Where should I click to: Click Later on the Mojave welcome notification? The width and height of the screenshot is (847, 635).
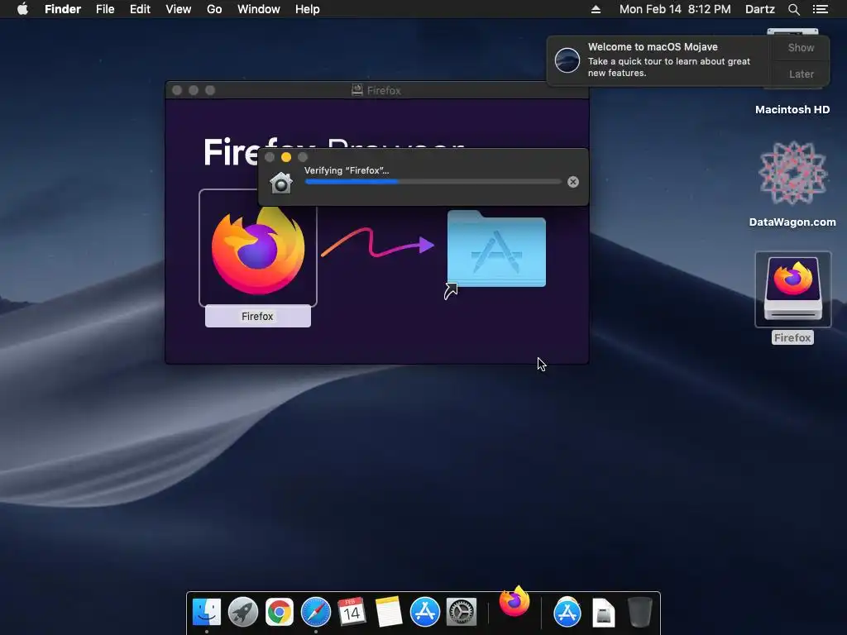[x=801, y=74]
